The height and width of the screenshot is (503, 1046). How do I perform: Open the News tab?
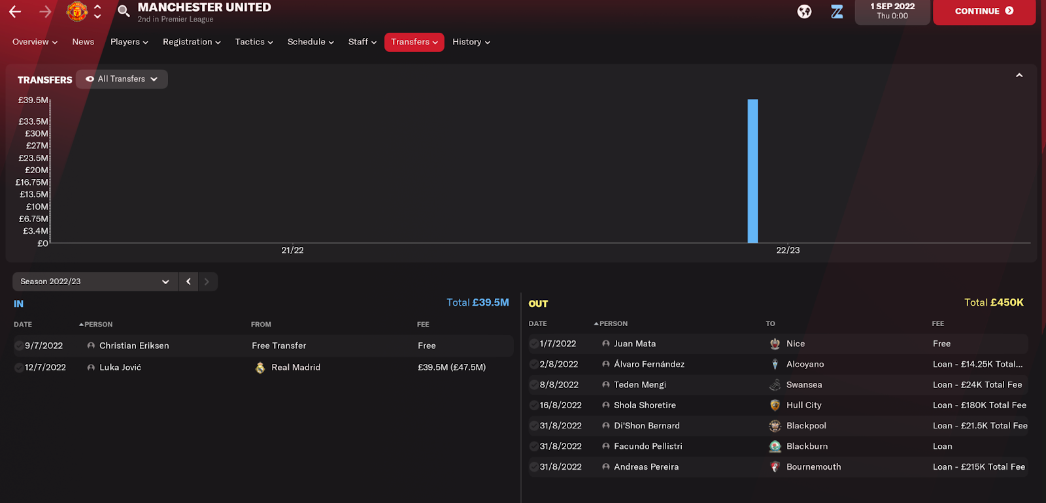[83, 42]
